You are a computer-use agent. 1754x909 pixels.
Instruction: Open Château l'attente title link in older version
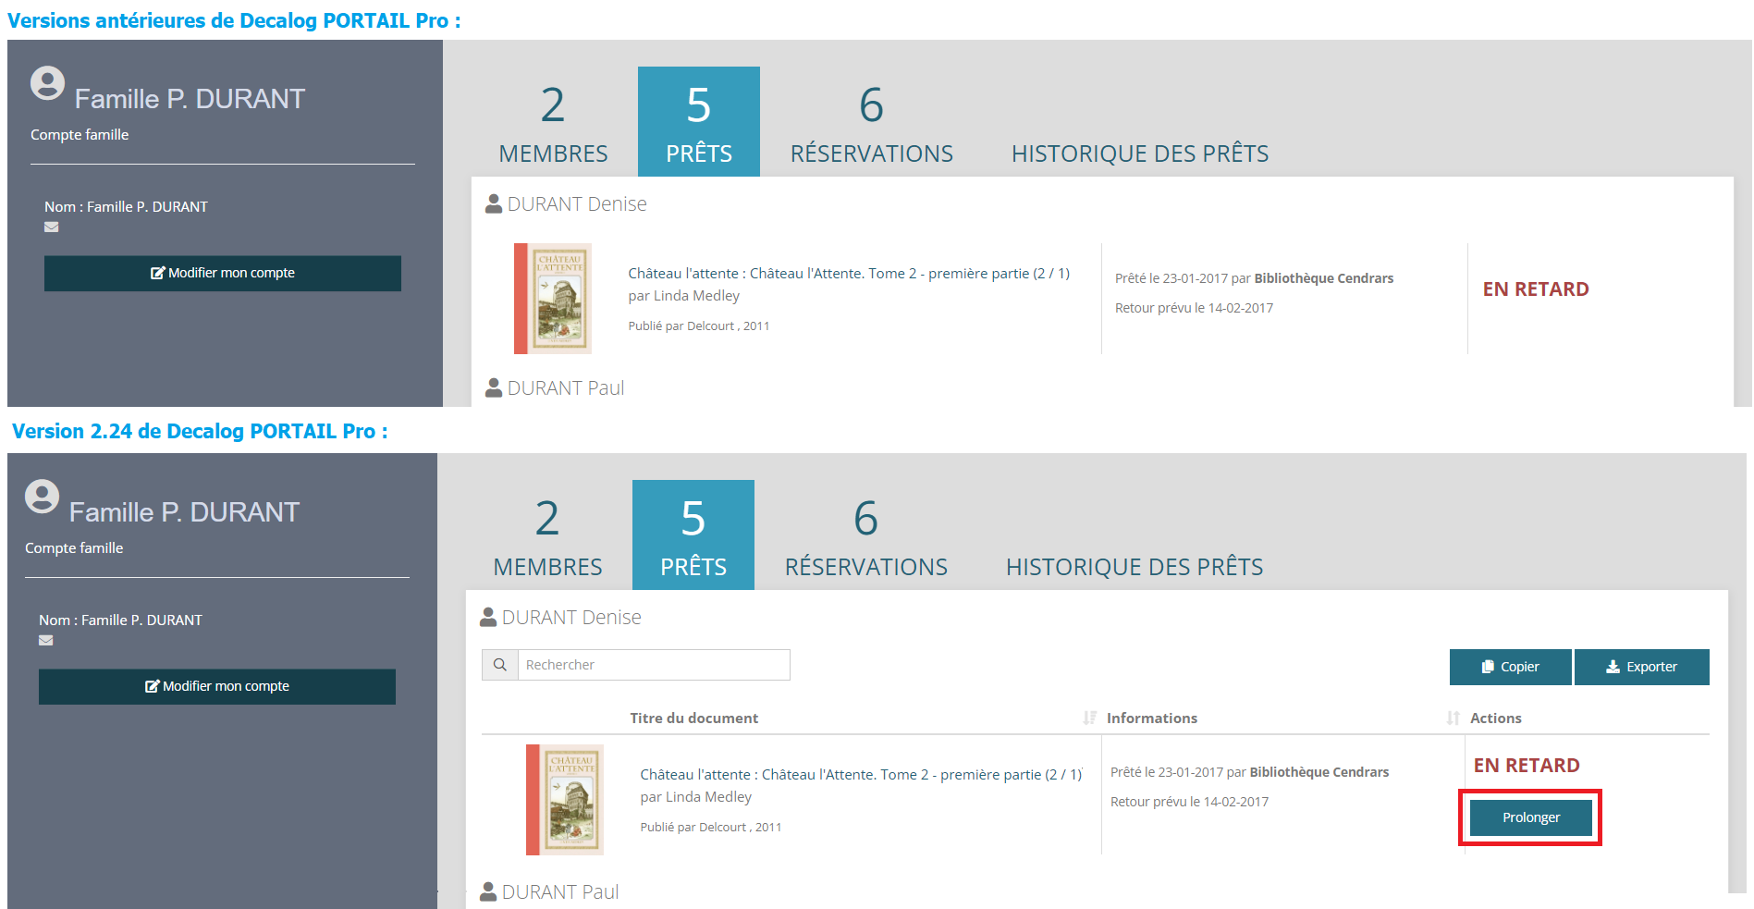[x=849, y=274]
